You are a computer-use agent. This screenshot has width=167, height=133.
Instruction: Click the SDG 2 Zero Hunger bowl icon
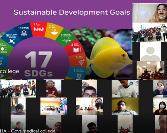click(x=54, y=32)
